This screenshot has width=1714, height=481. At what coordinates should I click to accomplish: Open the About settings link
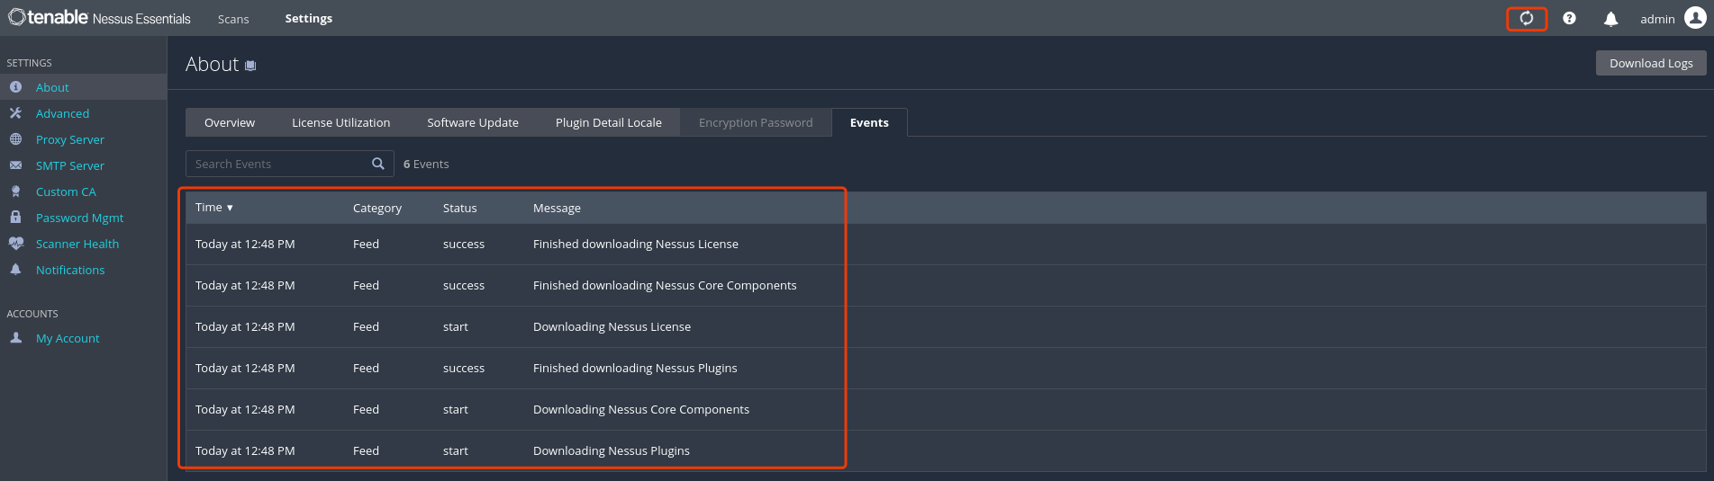coord(52,87)
